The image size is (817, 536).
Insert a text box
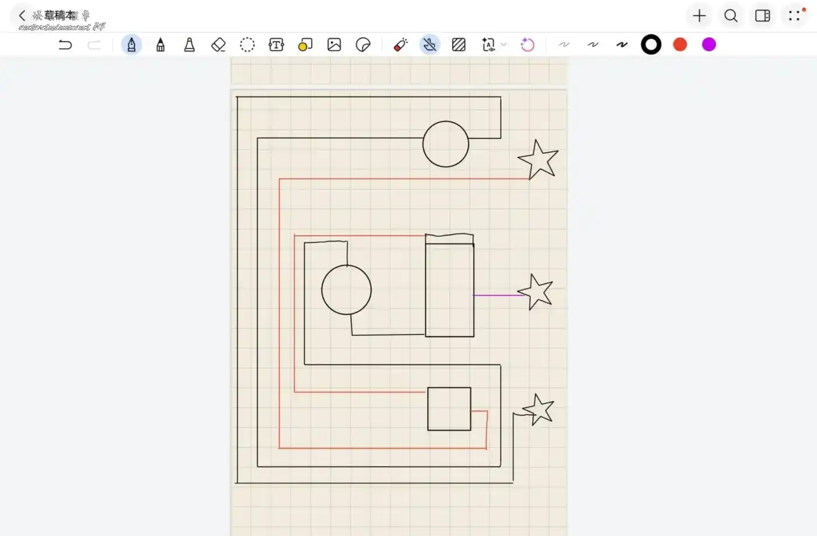pos(276,45)
